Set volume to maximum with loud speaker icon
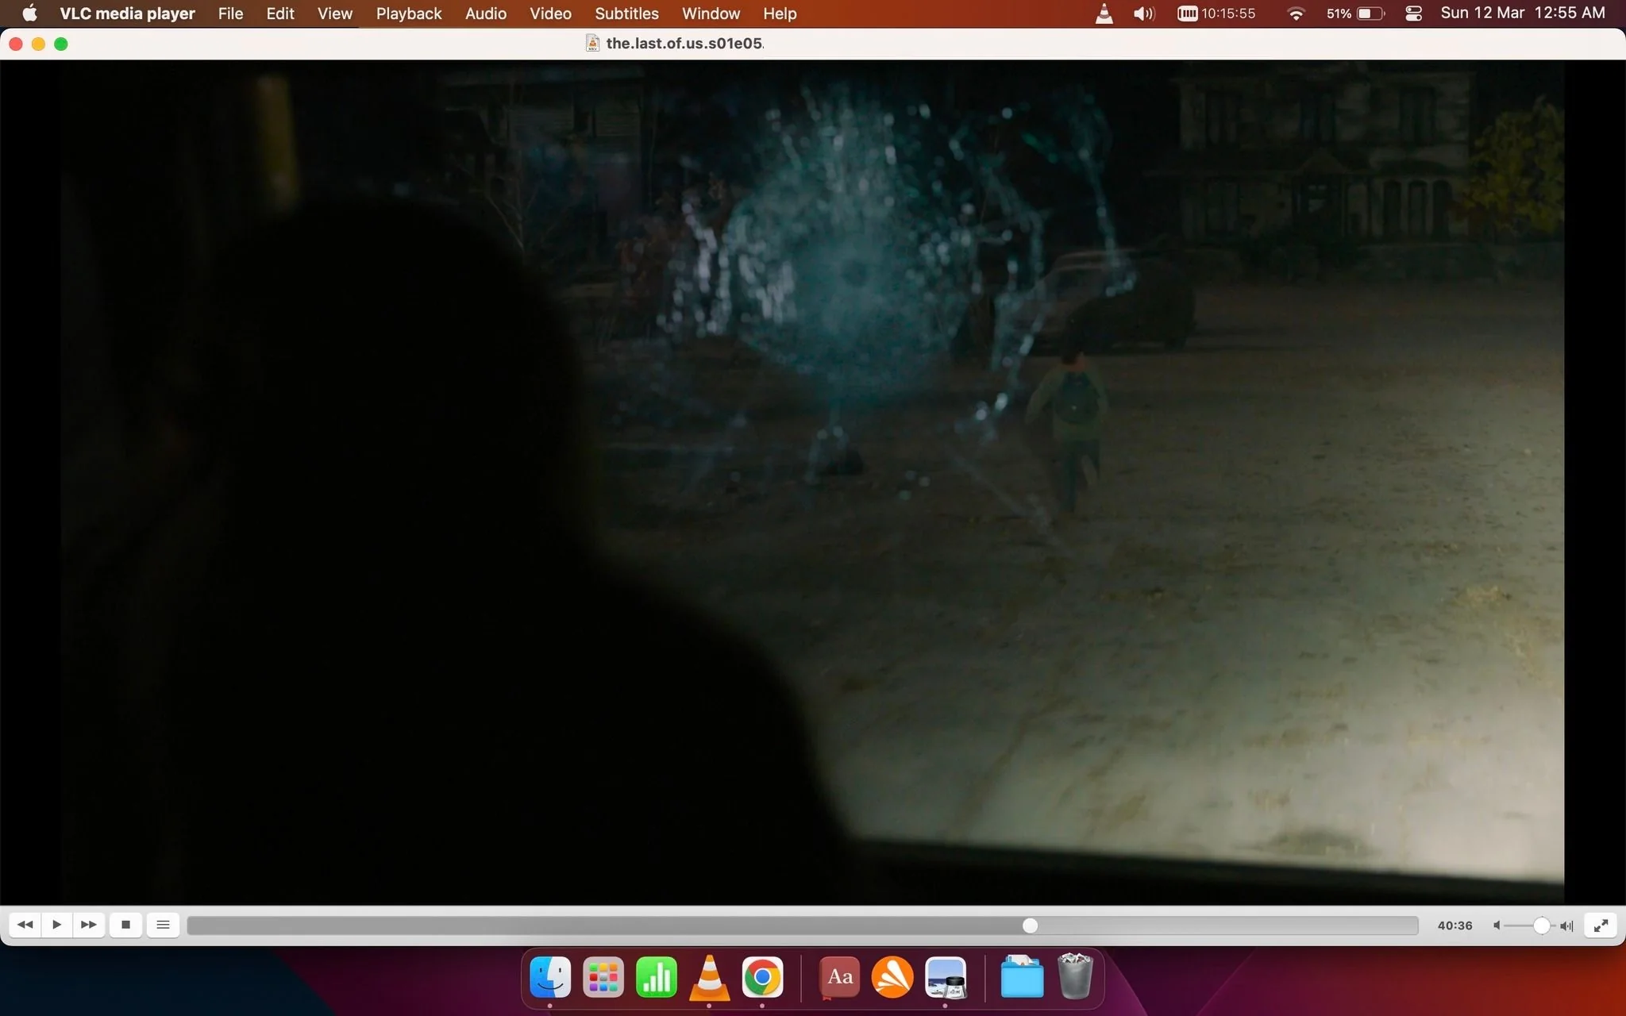This screenshot has width=1626, height=1016. click(x=1566, y=926)
